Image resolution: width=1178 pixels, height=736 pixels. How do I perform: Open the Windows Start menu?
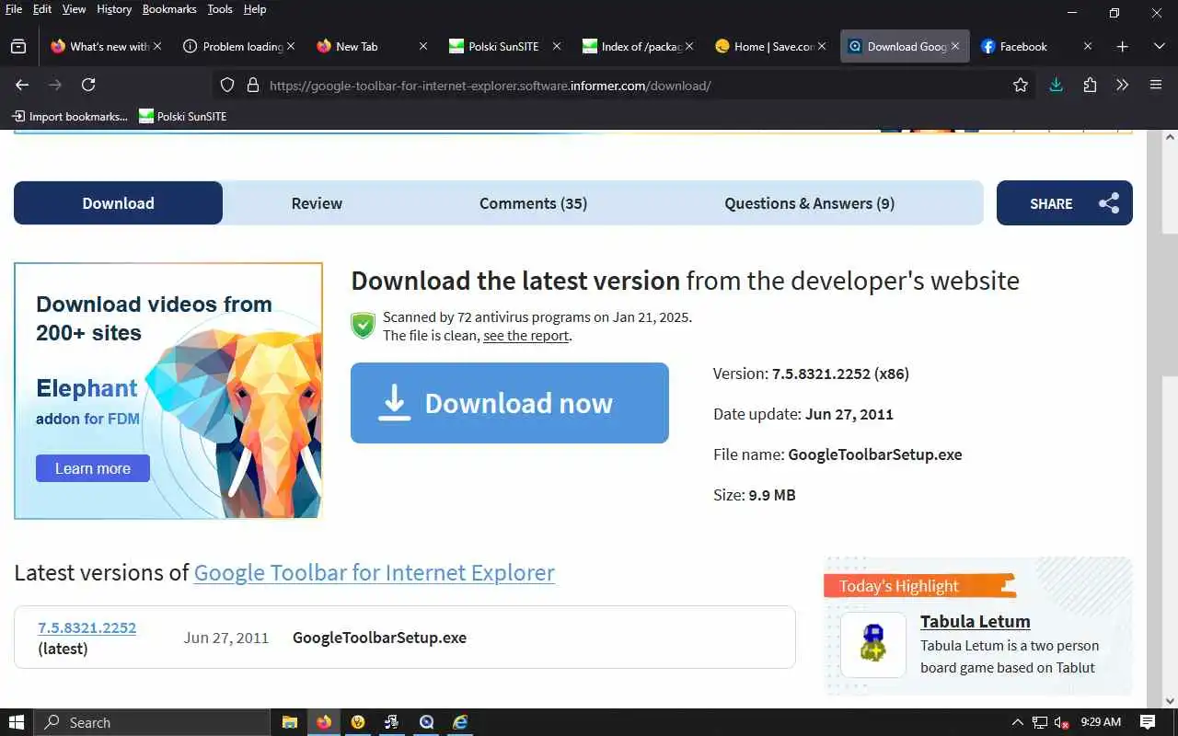tap(17, 722)
